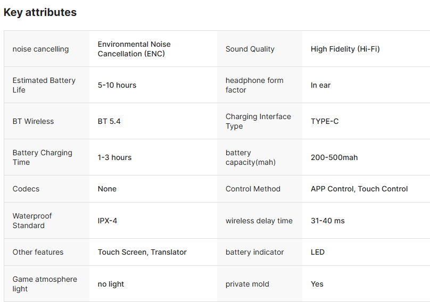Select the "31-40 ms" wireless delay value
430x302 pixels.
[x=327, y=221]
